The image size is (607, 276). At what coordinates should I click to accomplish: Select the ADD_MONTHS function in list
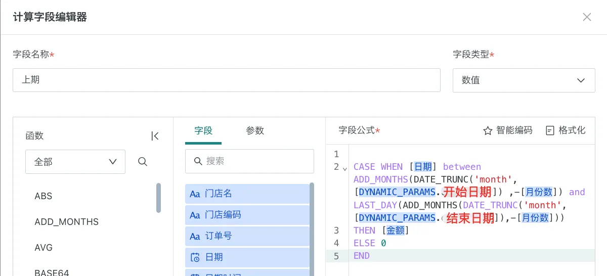pos(67,222)
